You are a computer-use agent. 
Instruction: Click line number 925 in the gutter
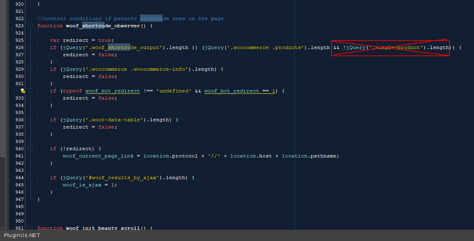[x=19, y=40]
